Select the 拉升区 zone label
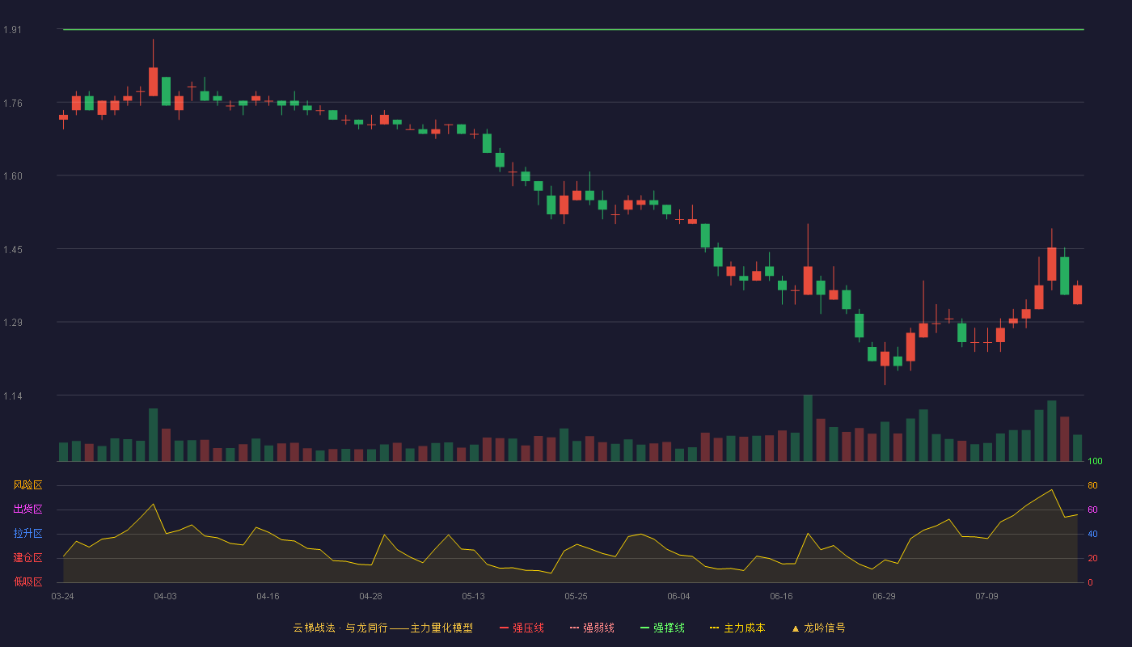Screen dimensions: 1132x647 click(x=28, y=534)
